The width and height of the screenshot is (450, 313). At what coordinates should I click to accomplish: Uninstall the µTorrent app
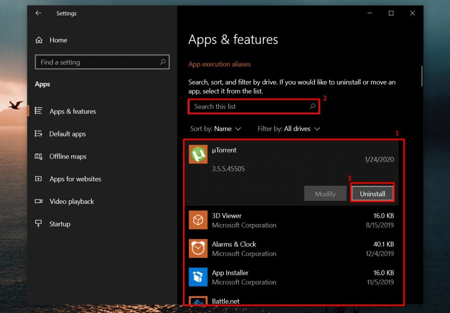point(372,193)
